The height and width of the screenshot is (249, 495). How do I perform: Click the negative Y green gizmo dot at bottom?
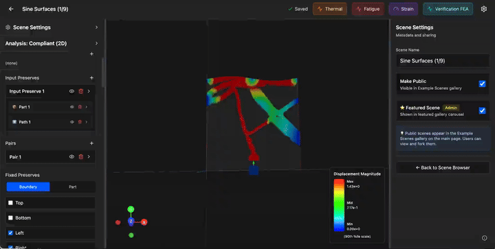coord(131,235)
